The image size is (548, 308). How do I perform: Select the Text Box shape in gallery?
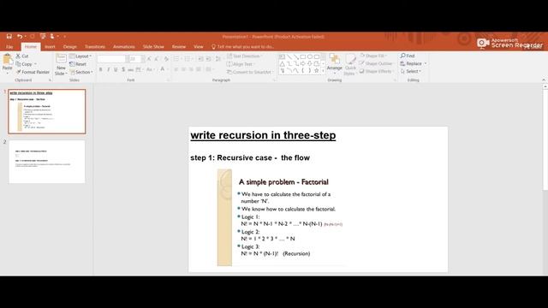(282, 56)
